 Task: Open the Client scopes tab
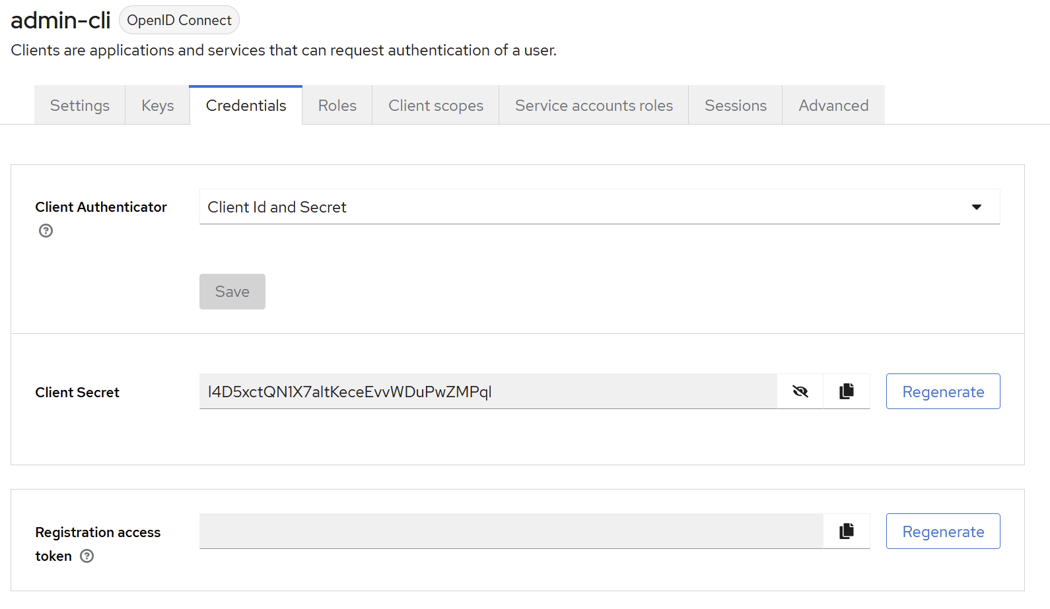[435, 106]
